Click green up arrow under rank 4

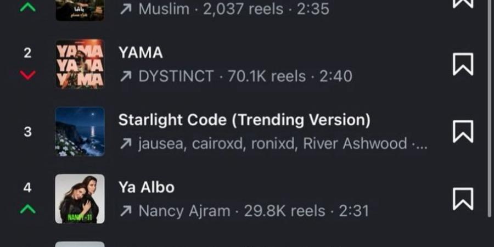point(27,209)
